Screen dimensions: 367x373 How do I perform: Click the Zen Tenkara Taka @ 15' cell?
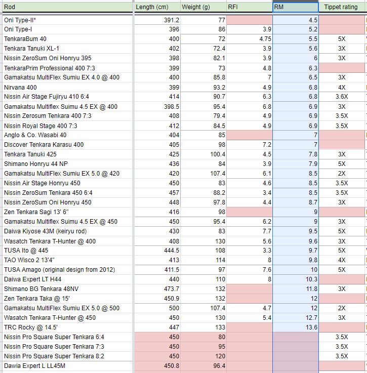(67, 299)
